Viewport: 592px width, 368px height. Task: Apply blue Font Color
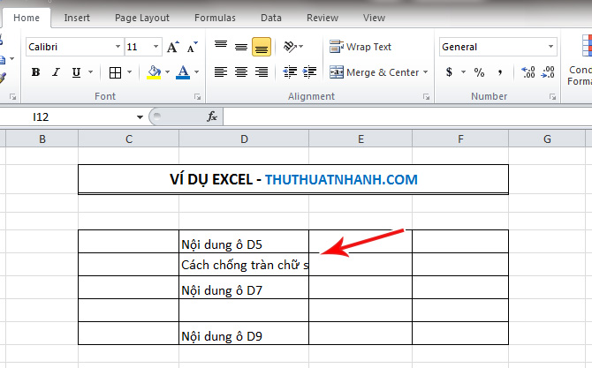click(183, 72)
